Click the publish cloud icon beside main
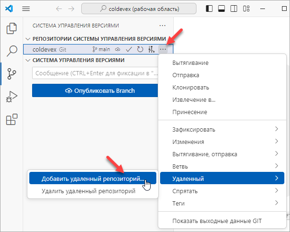This screenshot has height=232, width=290. click(x=118, y=49)
